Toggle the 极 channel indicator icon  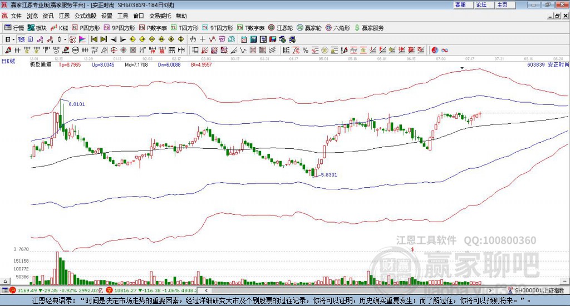tap(73, 39)
